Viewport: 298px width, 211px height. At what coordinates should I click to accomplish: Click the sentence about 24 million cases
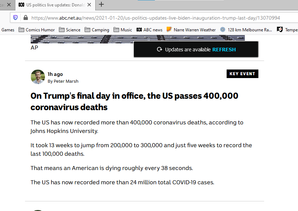[x=122, y=182]
